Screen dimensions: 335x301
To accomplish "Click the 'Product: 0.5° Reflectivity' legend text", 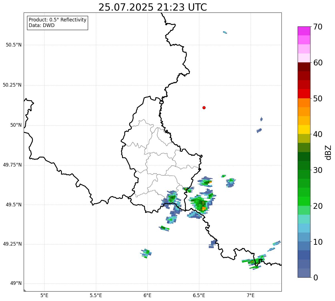I will click(x=57, y=20).
